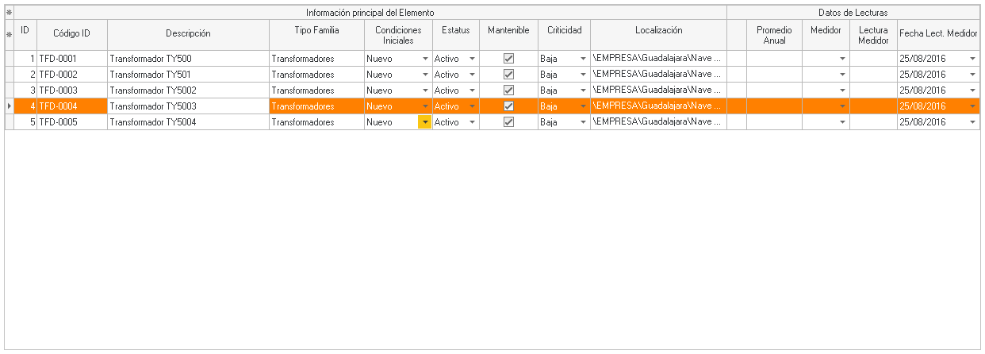The height and width of the screenshot is (354, 985).
Task: Uncheck Mantenible for Transformador TY5002
Action: pos(509,90)
